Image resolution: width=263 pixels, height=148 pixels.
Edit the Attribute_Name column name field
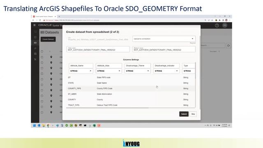[81, 66]
